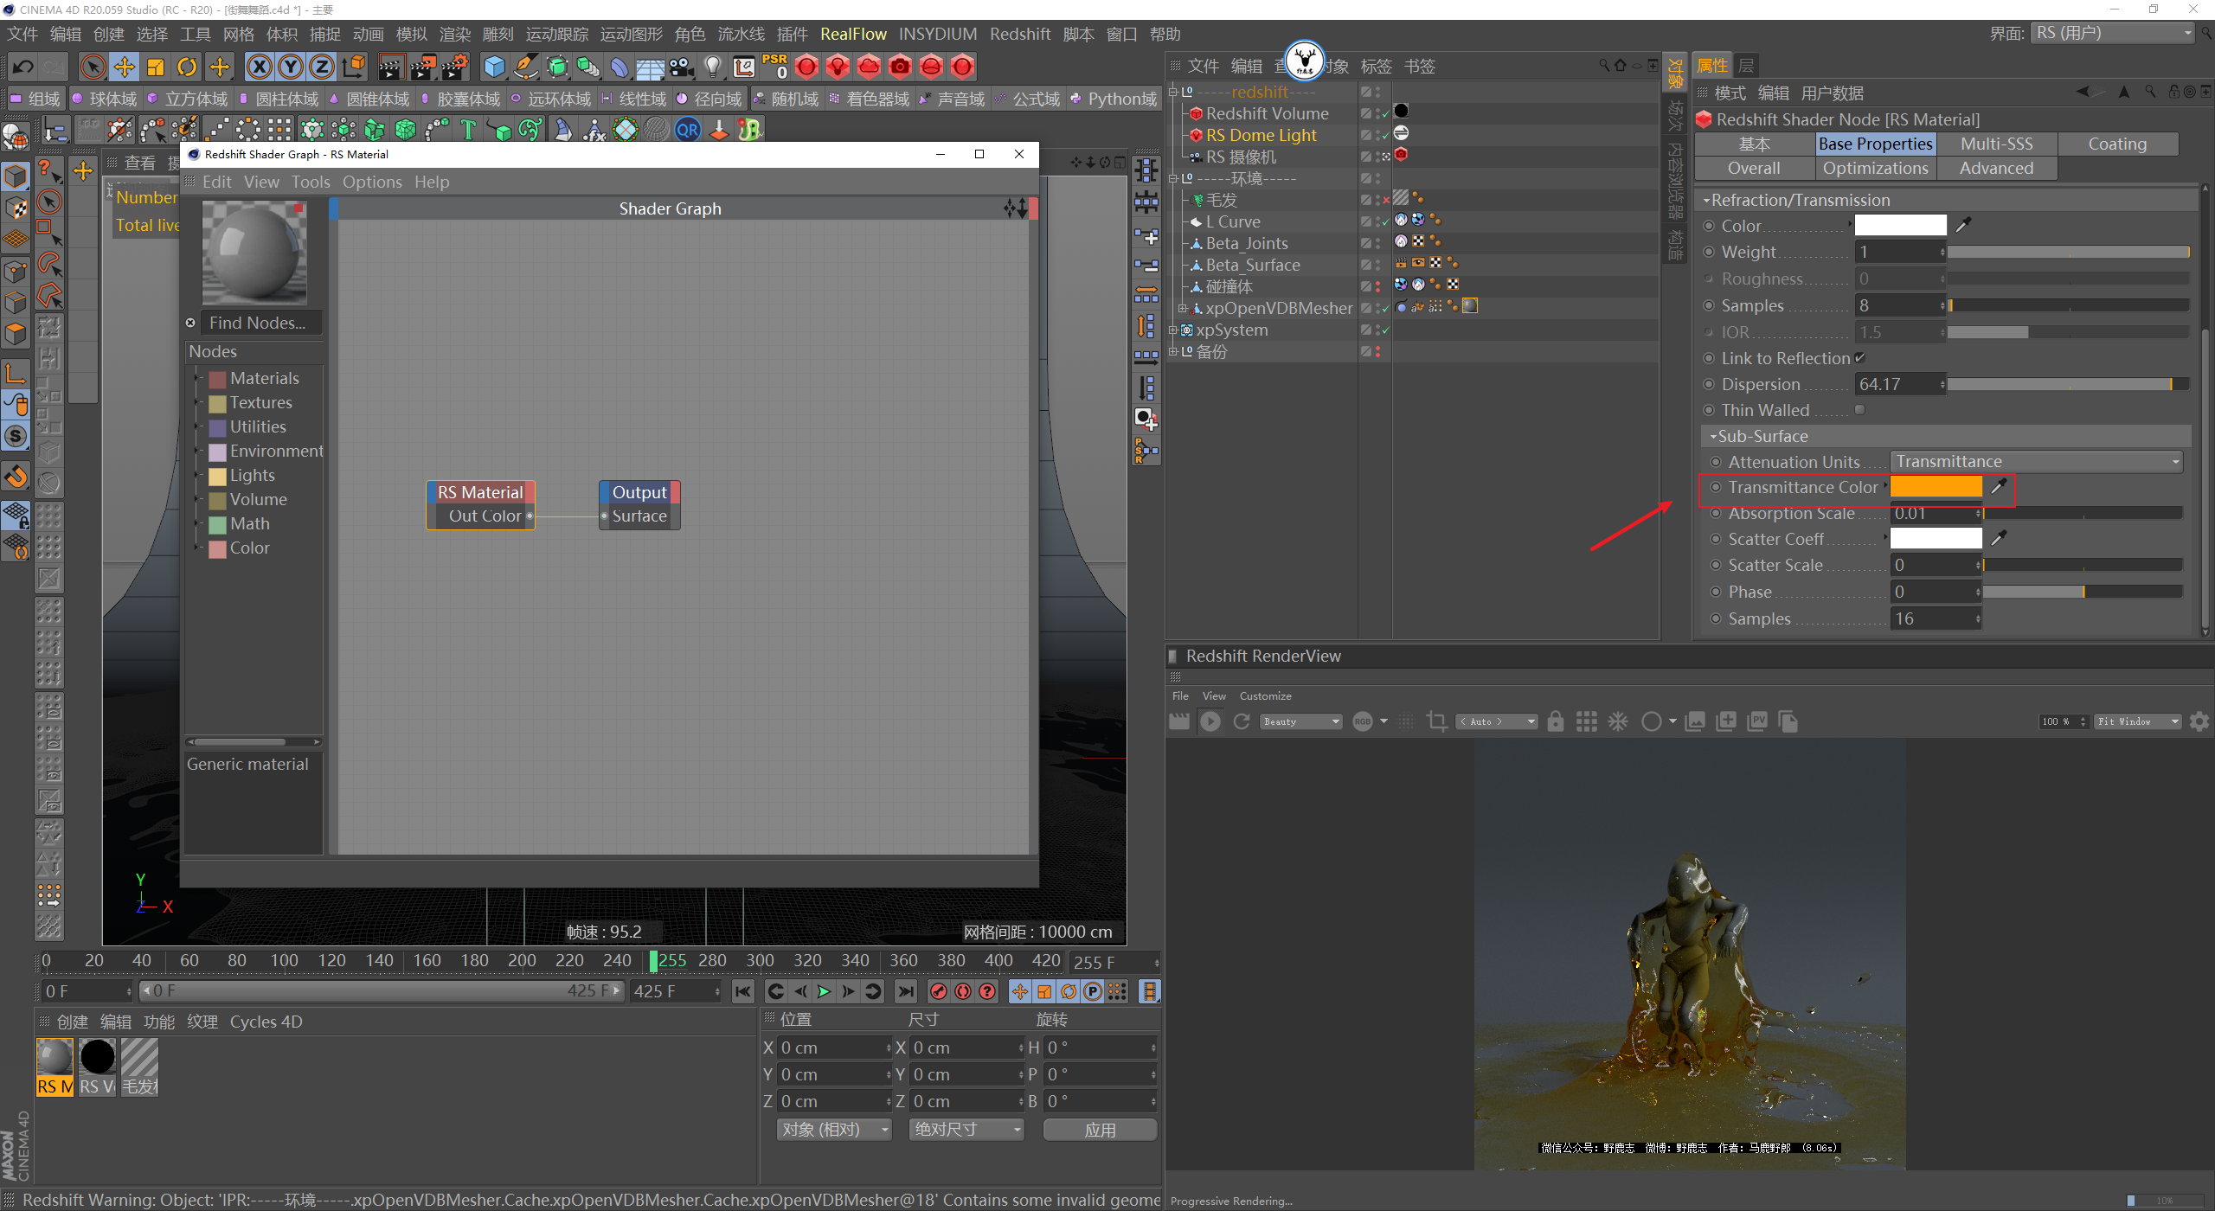The image size is (2215, 1211).
Task: Select the Move tool in toolbar
Action: pos(125,67)
